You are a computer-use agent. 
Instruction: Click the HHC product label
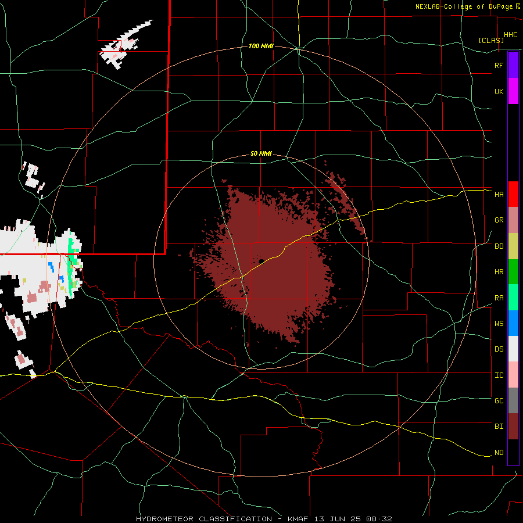(x=510, y=35)
